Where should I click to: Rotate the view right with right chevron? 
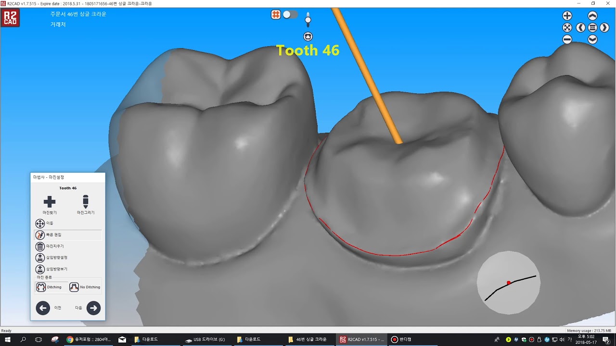[x=604, y=27]
